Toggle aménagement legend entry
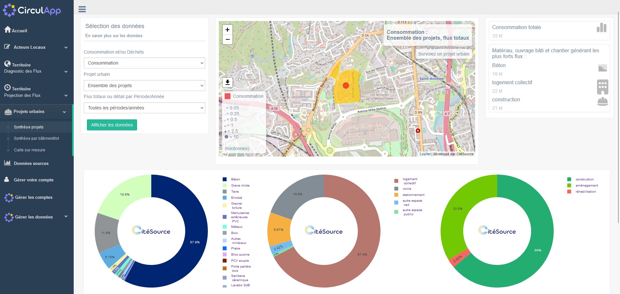The height and width of the screenshot is (294, 620). point(586,186)
